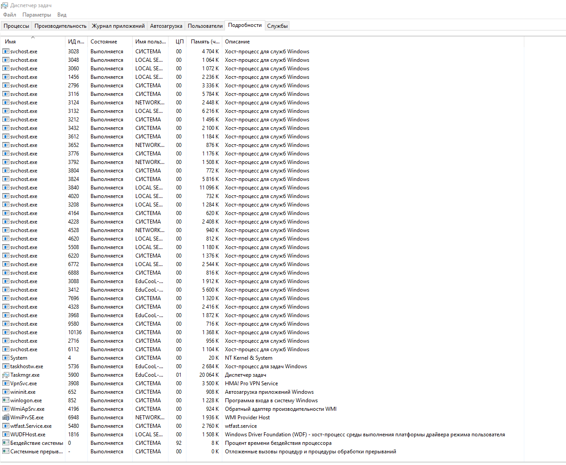Select the Подробности tab
Viewport: 566px width, 465px height.
[x=245, y=25]
